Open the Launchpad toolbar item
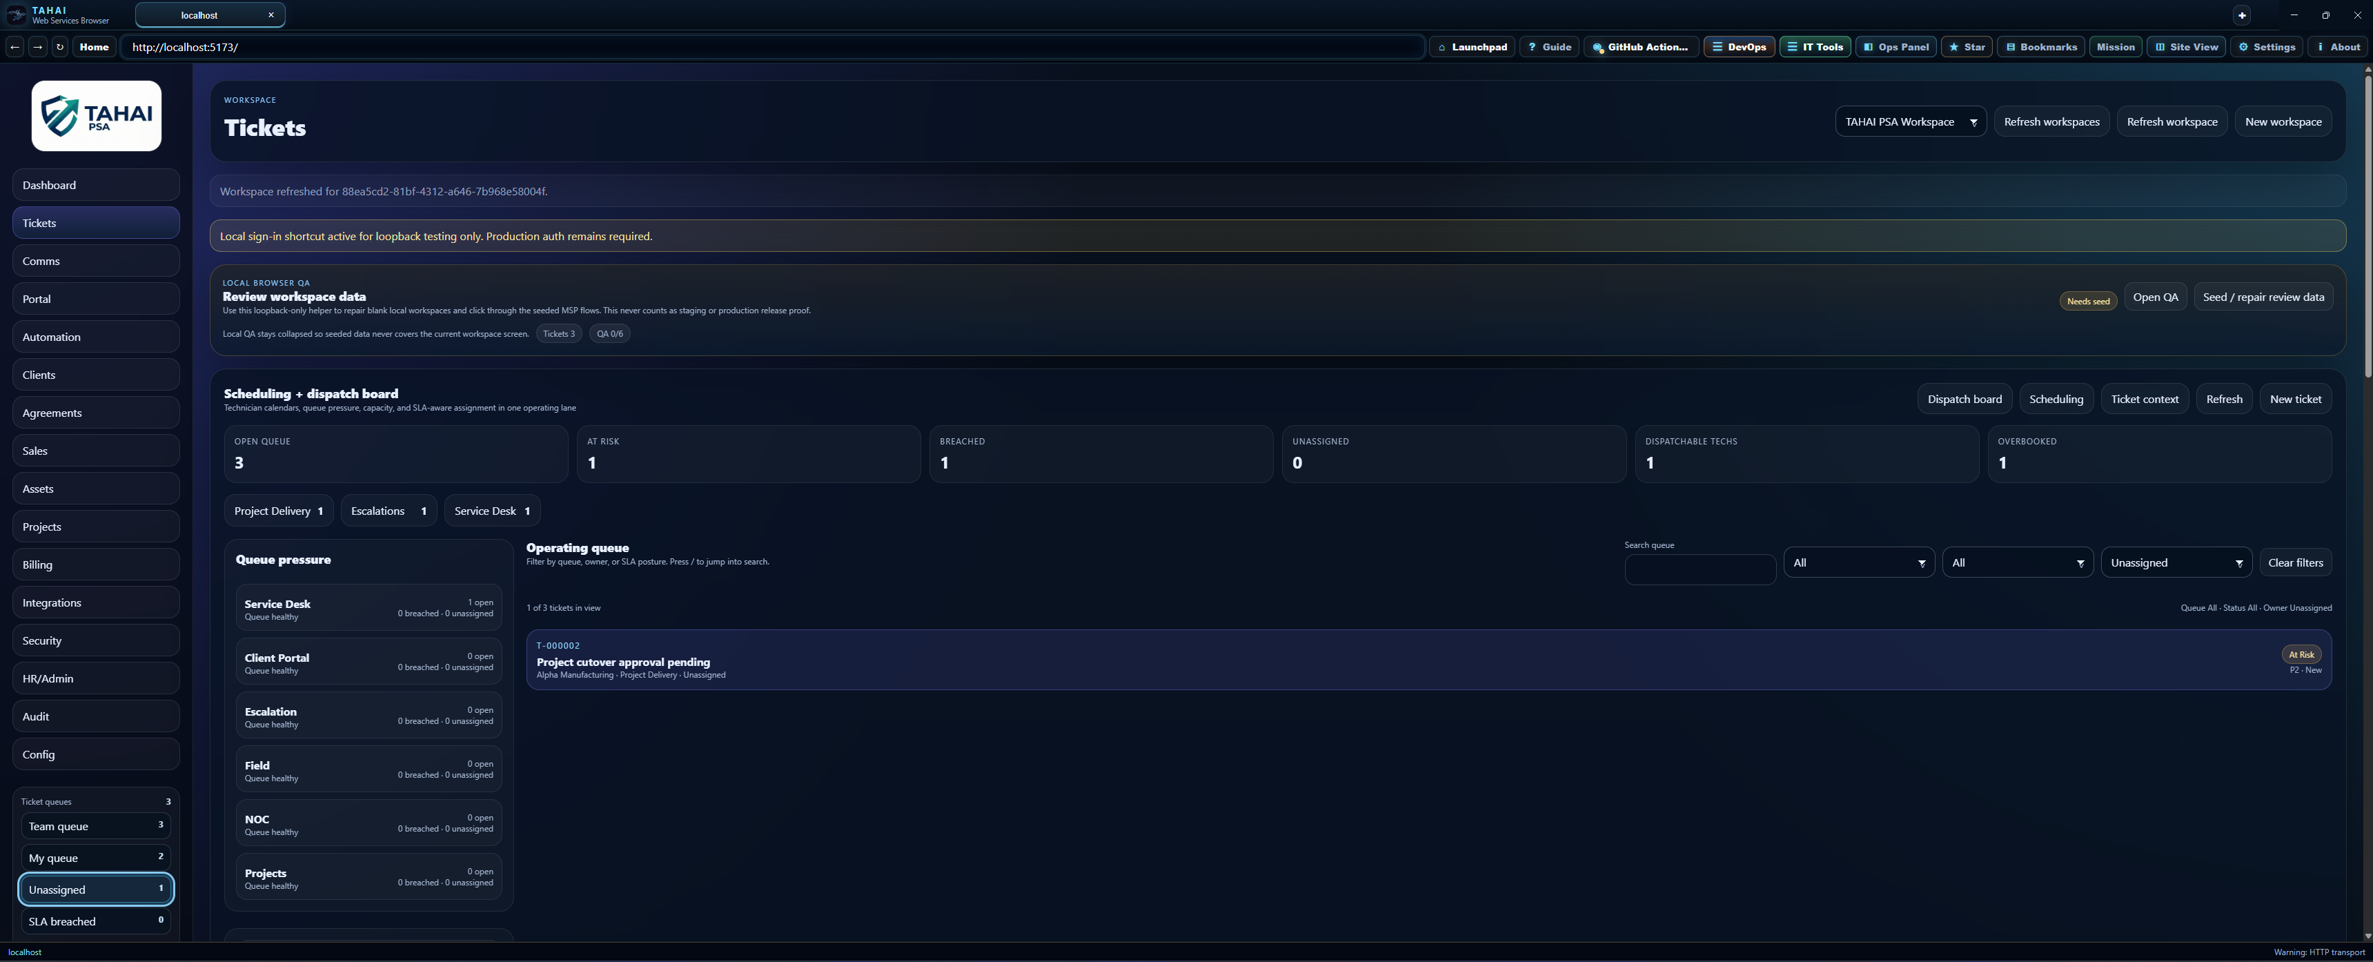 point(1472,47)
